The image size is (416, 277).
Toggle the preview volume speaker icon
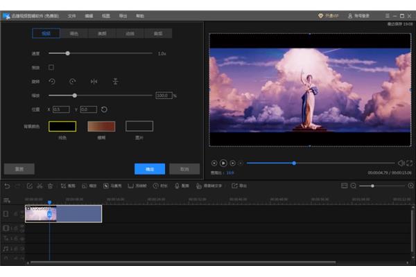[401, 163]
